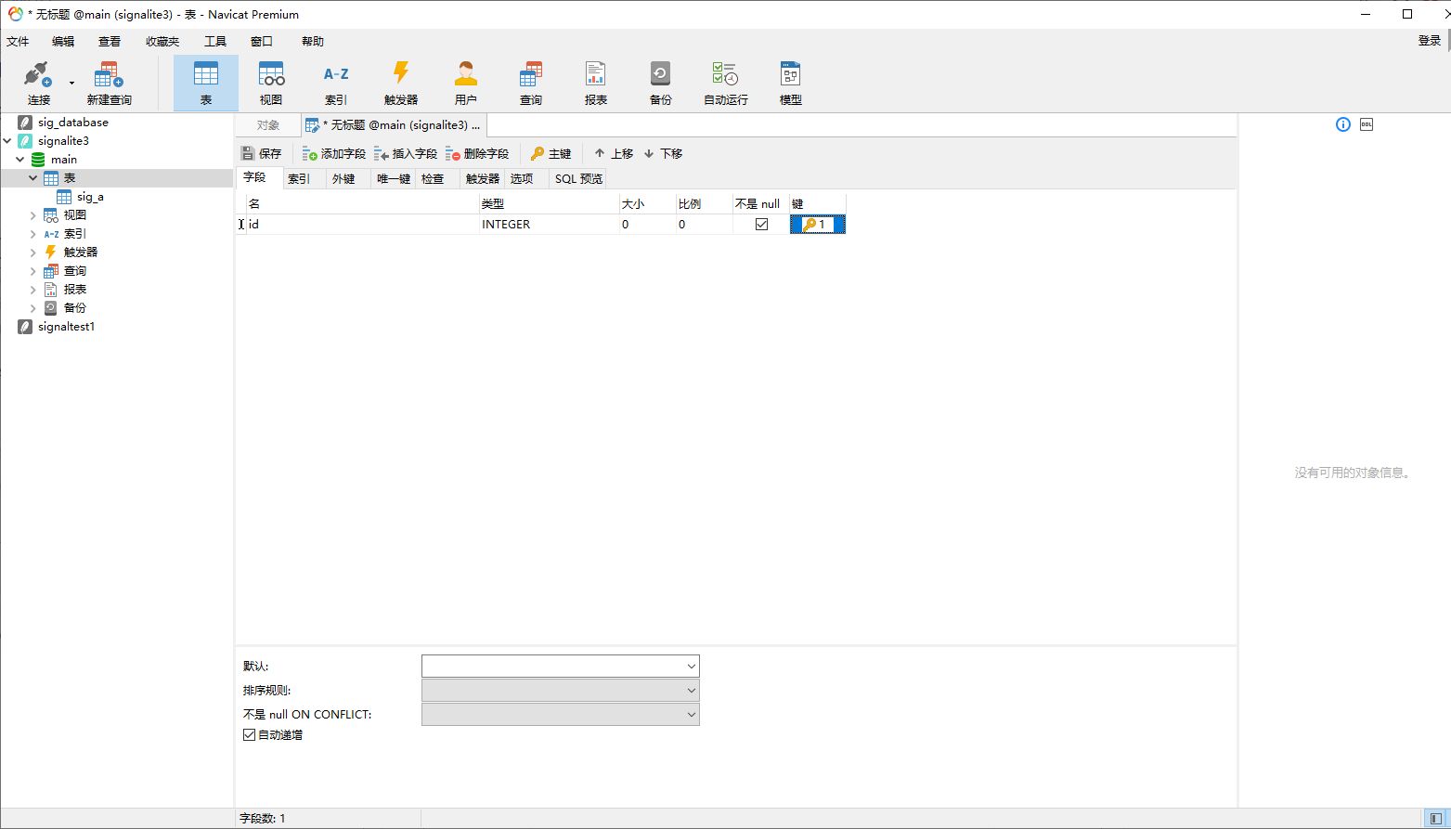Click the 主键 primary key button
Screen dimensions: 1451x829
551,153
